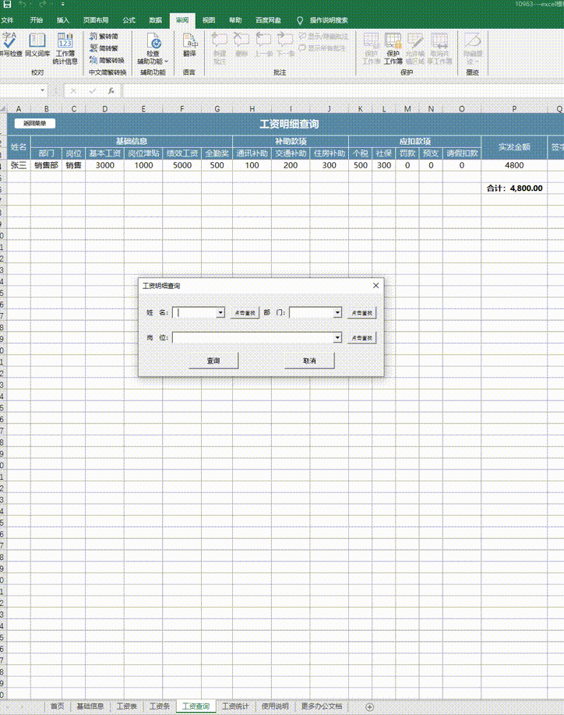564x715 pixels.
Task: Open the 部门 combo box list
Action: click(338, 312)
